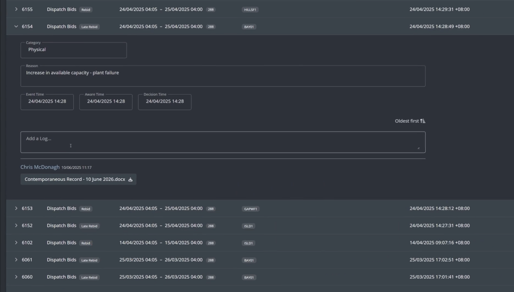This screenshot has height=292, width=514.
Task: Download the Contemporaneous Record docx attachment
Action: click(131, 179)
